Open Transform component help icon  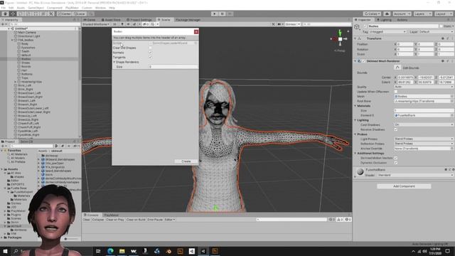[x=443, y=38]
